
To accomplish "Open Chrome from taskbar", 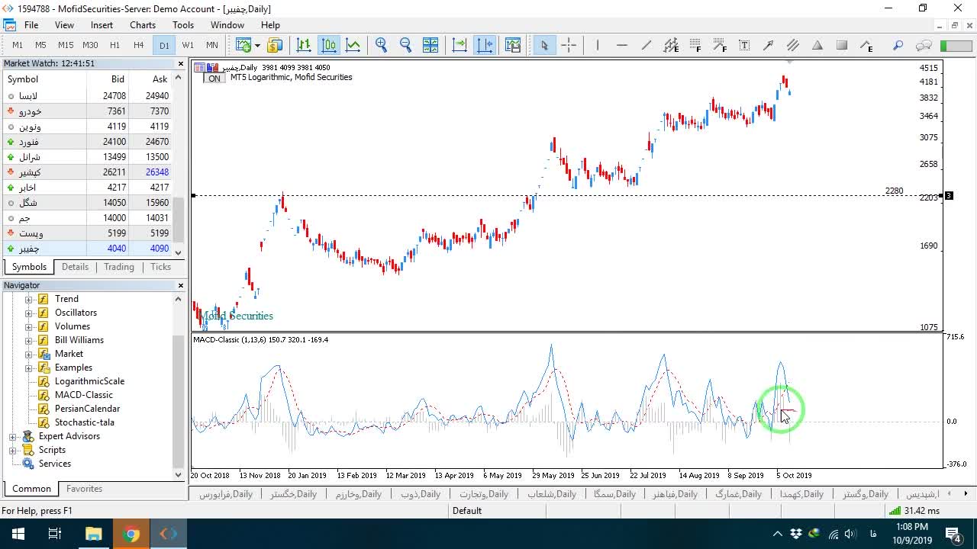I will coord(131,534).
